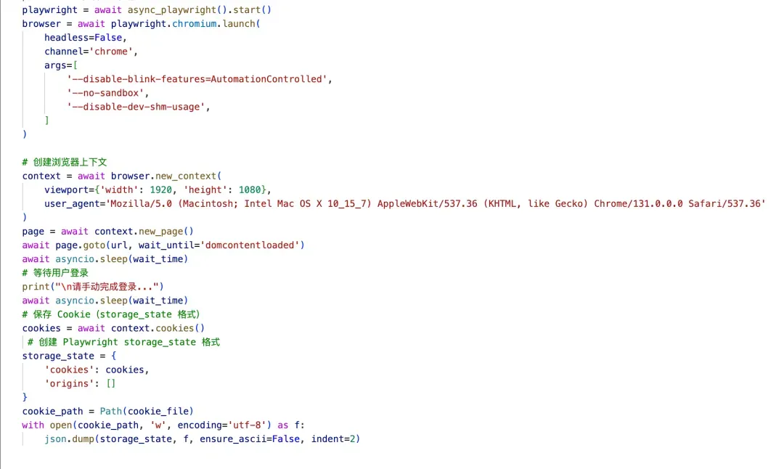Click the 'origins': [] entry
This screenshot has height=469, width=784.
tap(80, 384)
